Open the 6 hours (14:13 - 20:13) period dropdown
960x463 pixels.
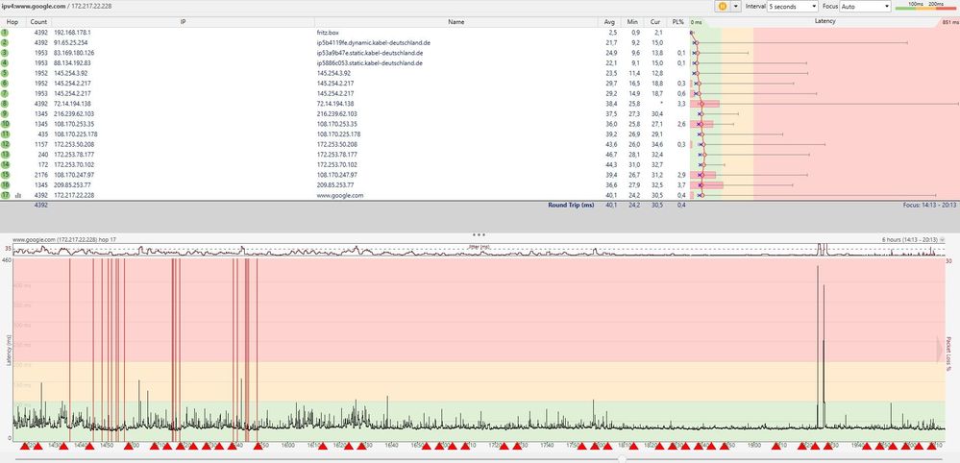915,240
